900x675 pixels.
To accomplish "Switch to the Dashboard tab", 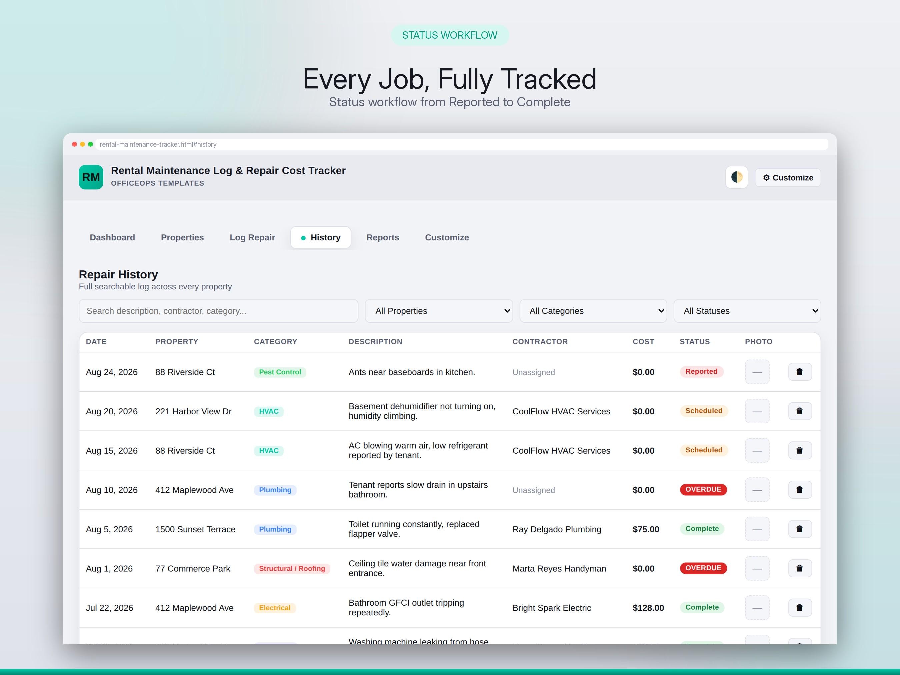I will pyautogui.click(x=112, y=238).
